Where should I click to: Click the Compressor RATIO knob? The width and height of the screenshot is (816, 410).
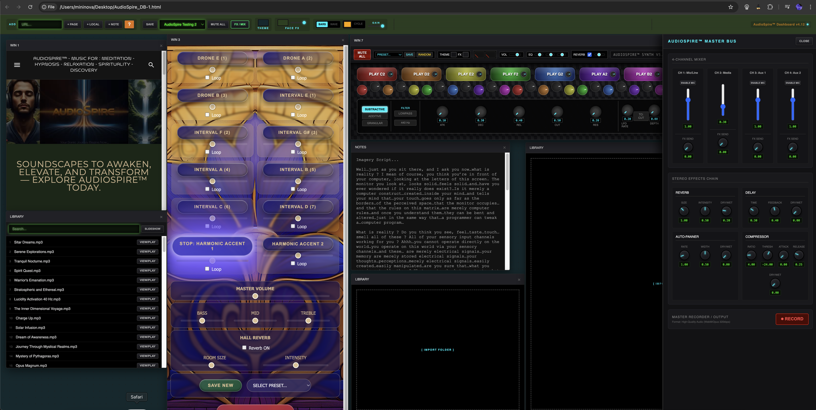[x=751, y=255]
